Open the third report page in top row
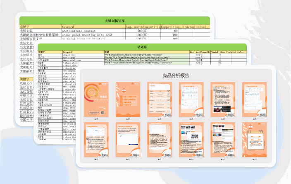The height and width of the screenshot is (184, 291). click(x=160, y=99)
